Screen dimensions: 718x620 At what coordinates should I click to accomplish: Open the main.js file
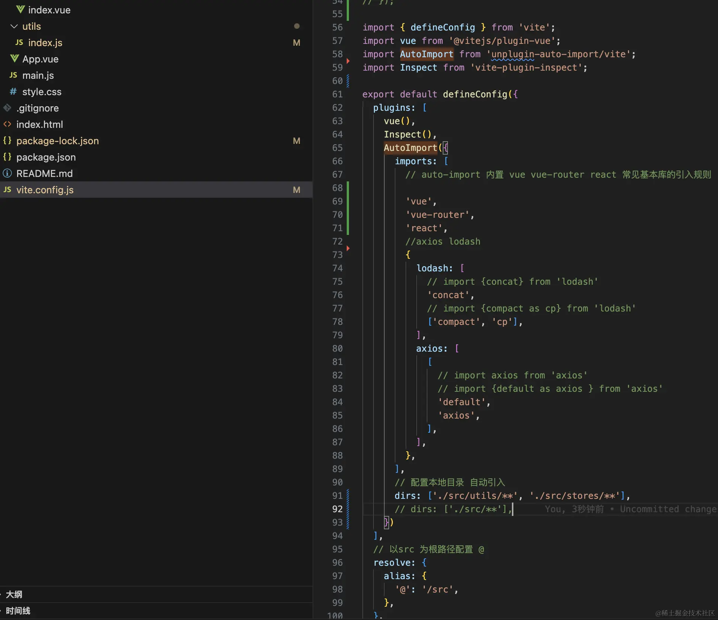click(x=38, y=75)
